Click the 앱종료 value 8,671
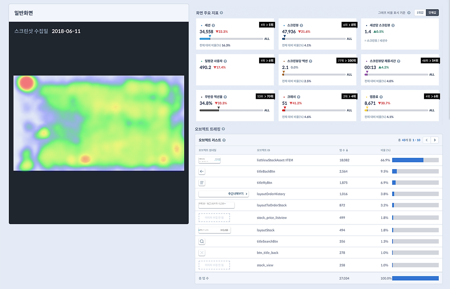The height and width of the screenshot is (289, 450). point(370,103)
